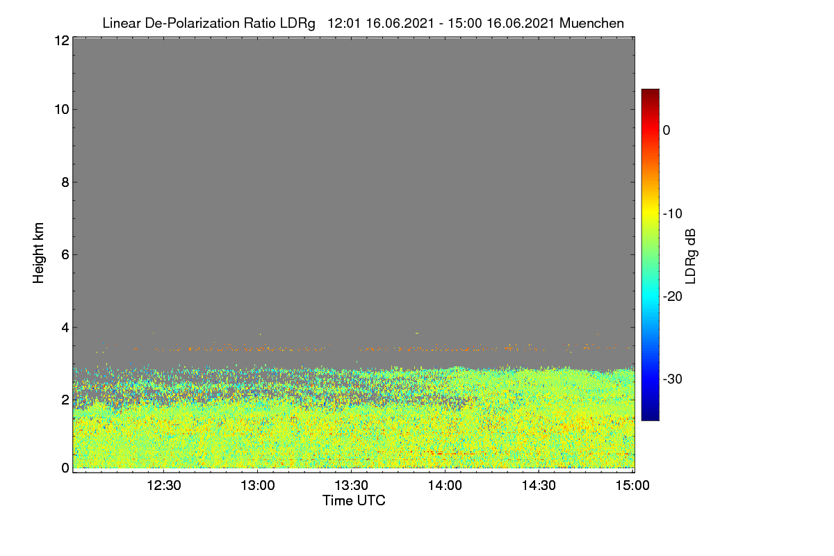The width and height of the screenshot is (834, 556).
Task: Click the 14:00 time axis label
Action: (x=445, y=486)
